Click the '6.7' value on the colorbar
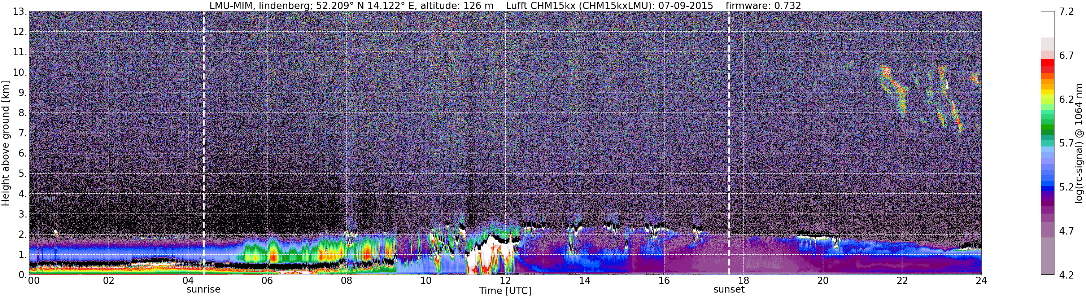1086x298 pixels. tap(1067, 56)
